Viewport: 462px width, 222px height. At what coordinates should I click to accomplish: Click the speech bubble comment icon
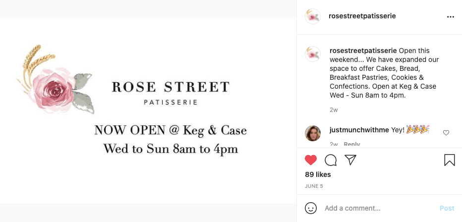pos(331,160)
